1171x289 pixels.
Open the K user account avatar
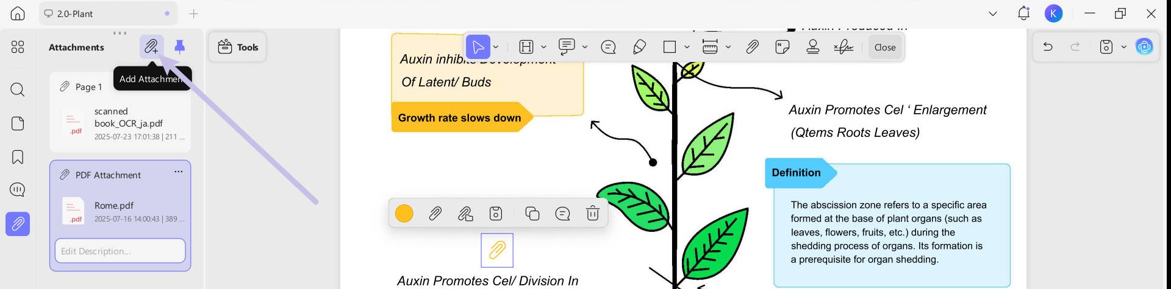[1053, 13]
